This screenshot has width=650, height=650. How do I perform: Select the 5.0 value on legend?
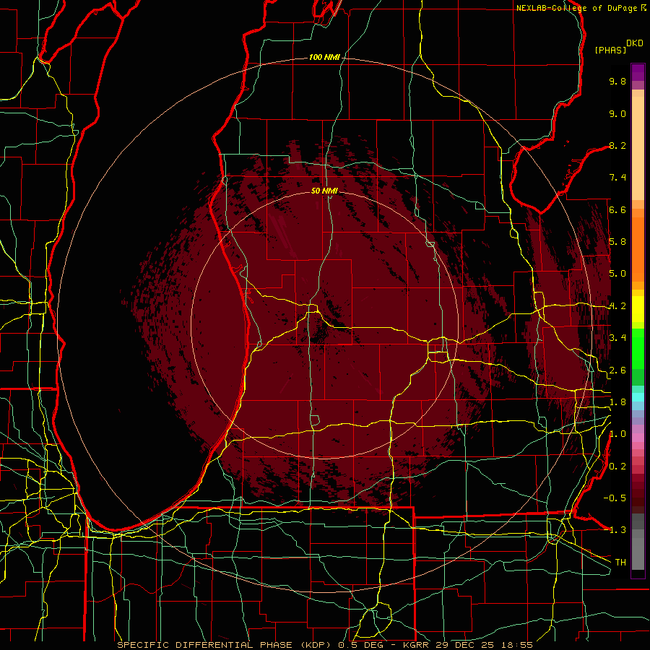[x=617, y=274]
